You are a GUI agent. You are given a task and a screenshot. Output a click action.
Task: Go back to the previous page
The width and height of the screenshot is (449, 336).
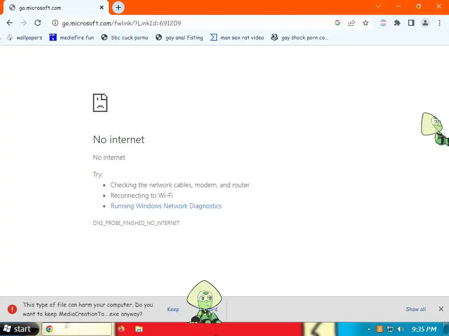(x=10, y=23)
